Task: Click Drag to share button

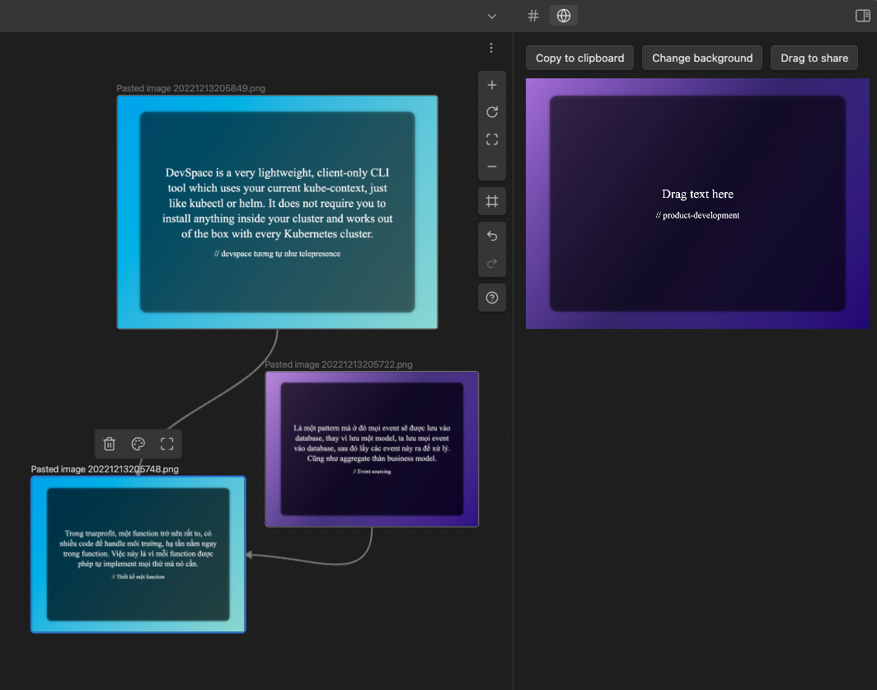Action: [x=814, y=59]
